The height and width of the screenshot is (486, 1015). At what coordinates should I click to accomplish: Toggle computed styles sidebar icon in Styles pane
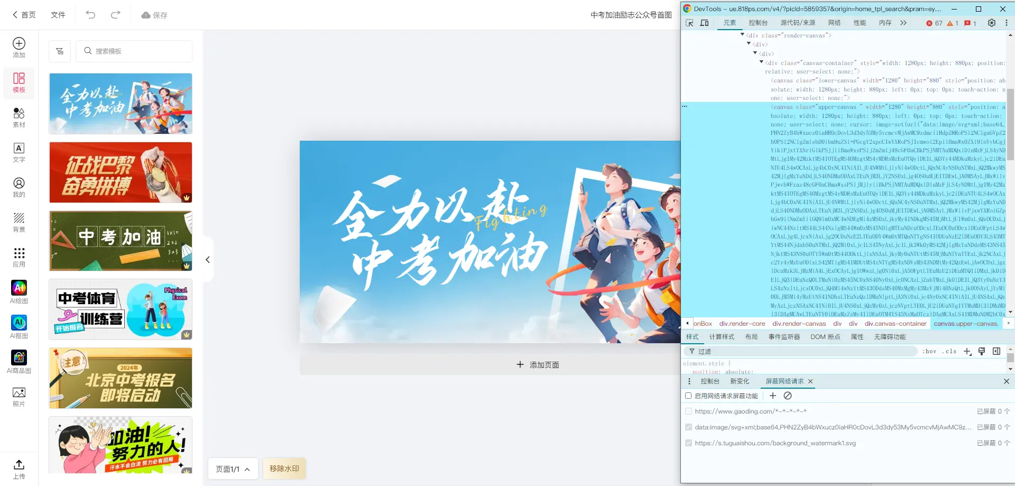996,351
